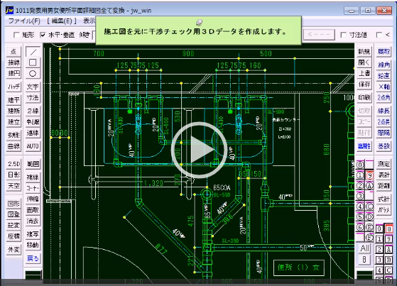This screenshot has height=286, width=397.
Task: Click the 日影 button
Action: pos(13,175)
